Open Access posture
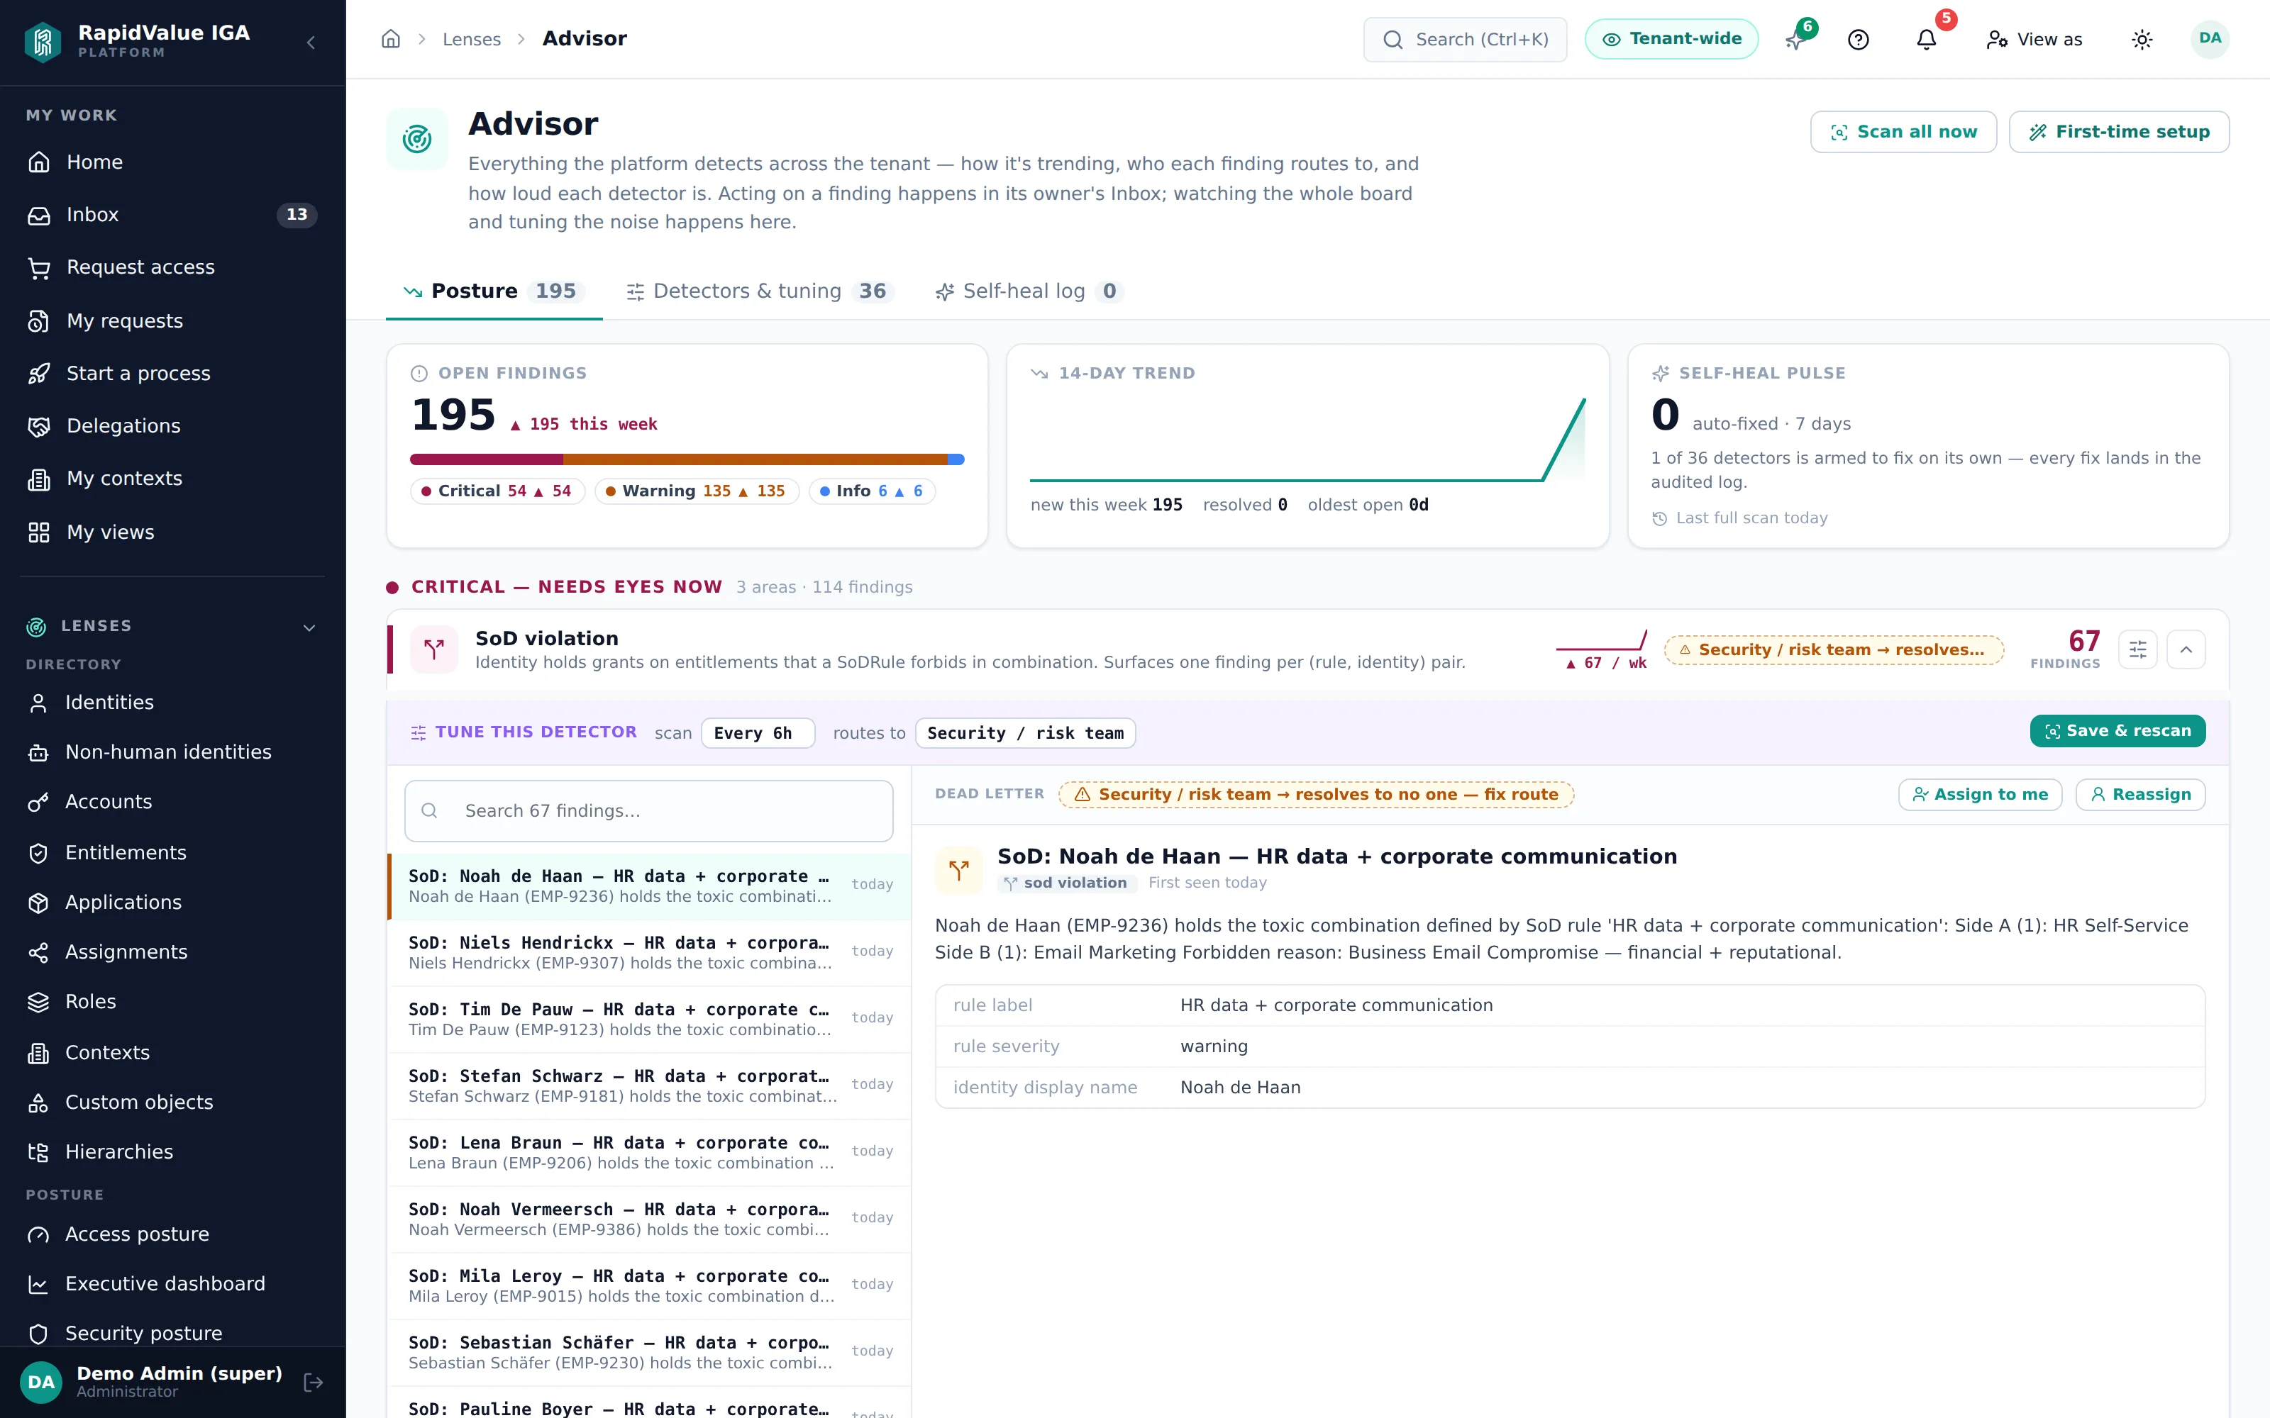2270x1418 pixels. click(x=172, y=1234)
